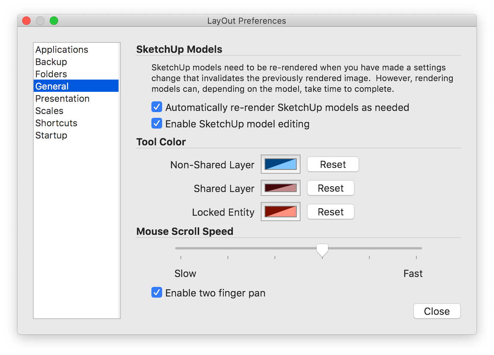494x355 pixels.
Task: Reset the Non-Shared Layer tool color
Action: tap(333, 164)
